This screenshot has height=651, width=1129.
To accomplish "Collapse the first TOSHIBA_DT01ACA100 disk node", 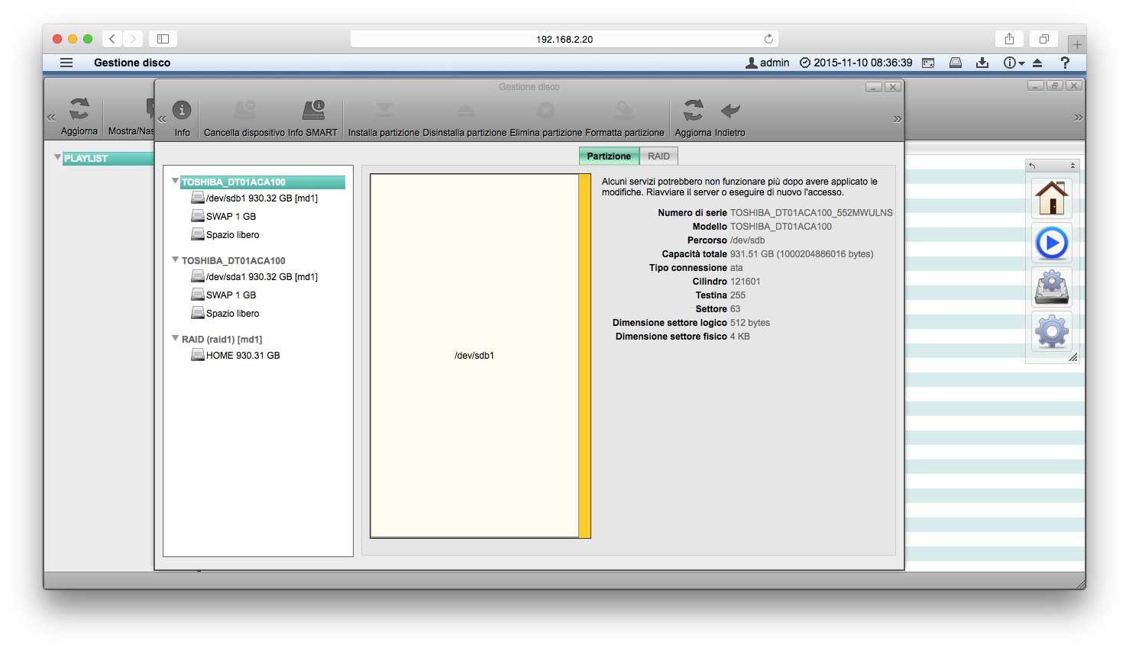I will pyautogui.click(x=175, y=182).
